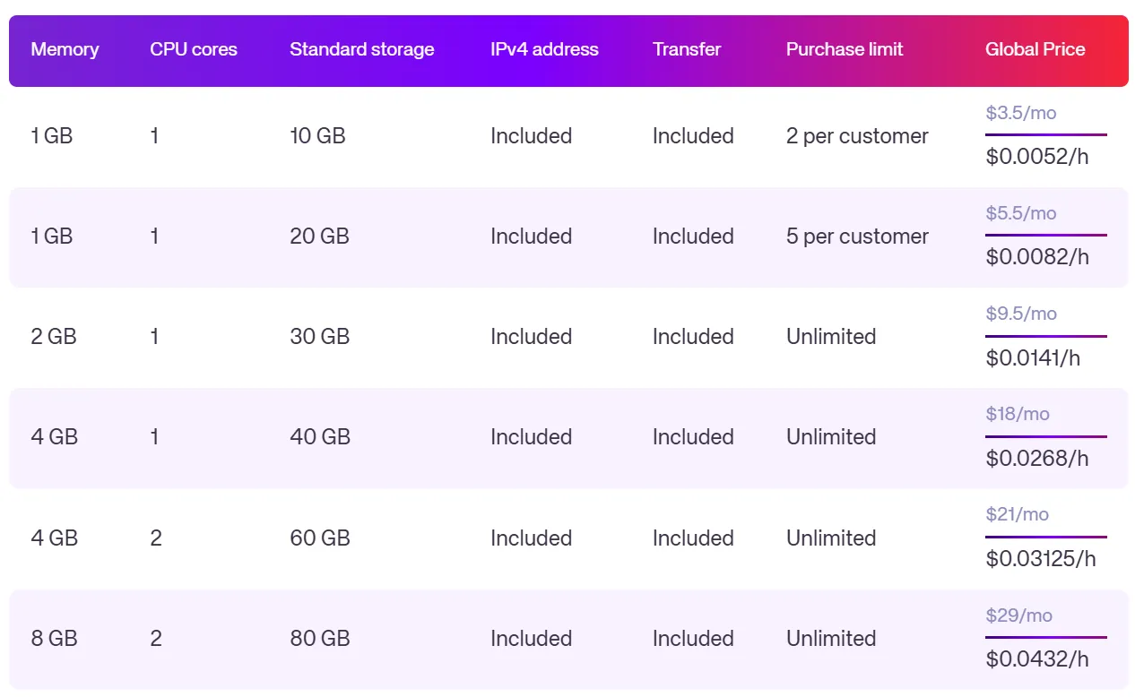Select the $0.0052/h hourly price
Viewport: 1135px width, 697px height.
(1037, 157)
